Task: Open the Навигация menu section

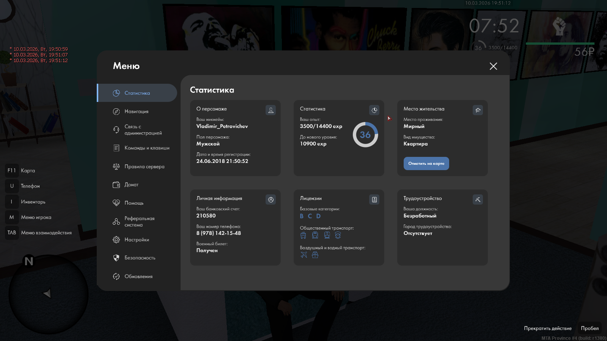Action: (x=137, y=111)
